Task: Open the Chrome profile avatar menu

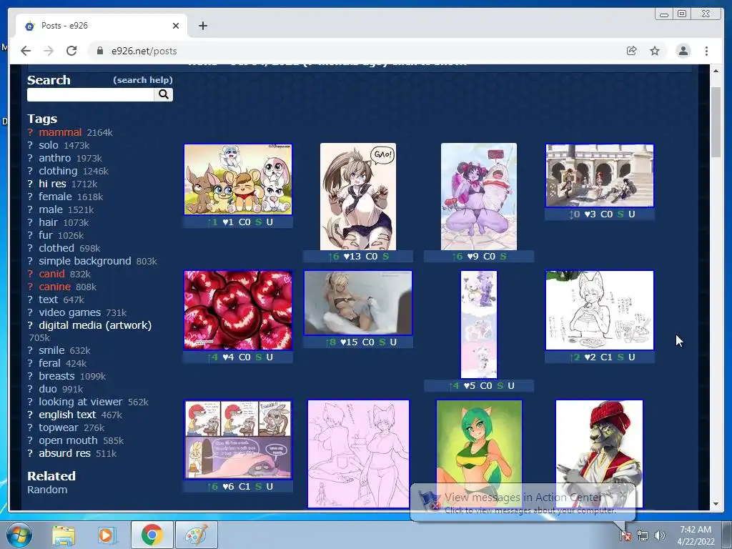Action: [x=683, y=51]
